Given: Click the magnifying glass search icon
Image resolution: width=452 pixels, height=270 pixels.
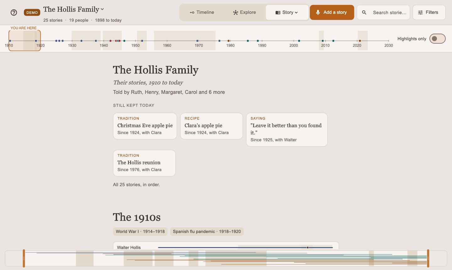Looking at the screenshot, I should 364,13.
